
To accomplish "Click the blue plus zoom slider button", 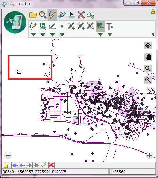I will click(x=149, y=155).
